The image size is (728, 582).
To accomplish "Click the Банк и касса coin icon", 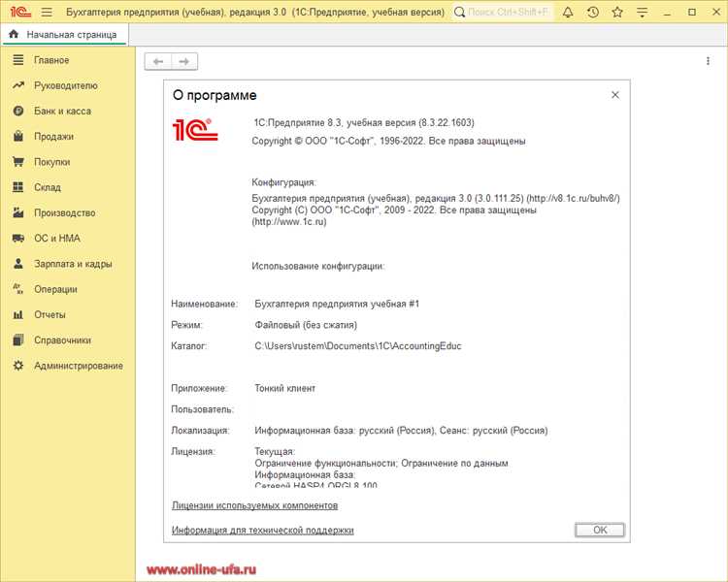I will (18, 111).
